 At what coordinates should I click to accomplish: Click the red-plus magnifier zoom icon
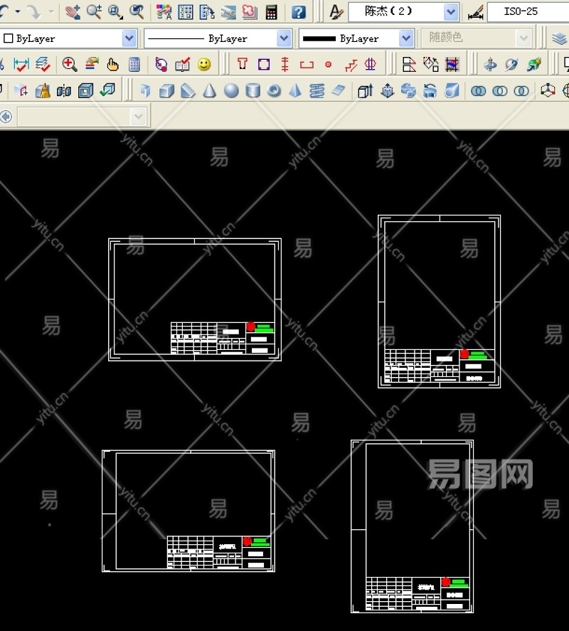pyautogui.click(x=70, y=65)
